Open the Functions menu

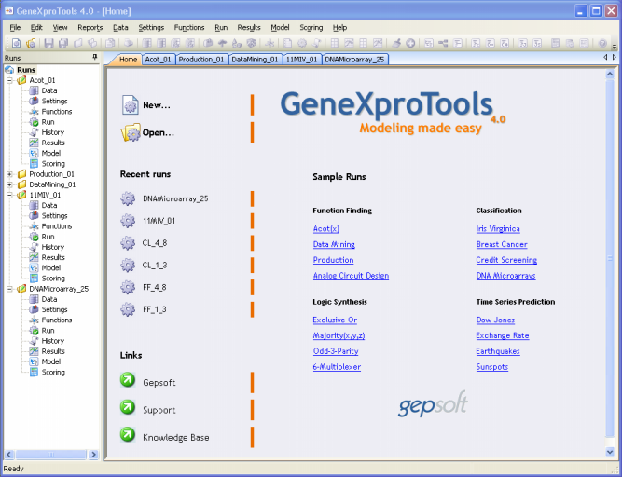pos(189,27)
